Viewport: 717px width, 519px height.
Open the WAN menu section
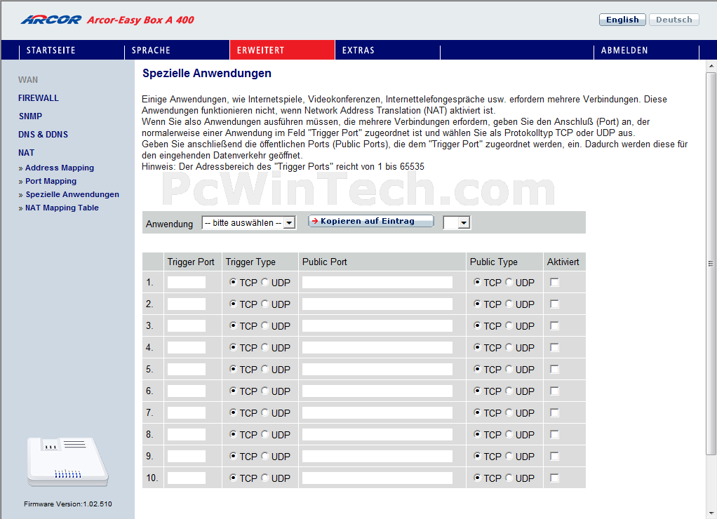[28, 79]
